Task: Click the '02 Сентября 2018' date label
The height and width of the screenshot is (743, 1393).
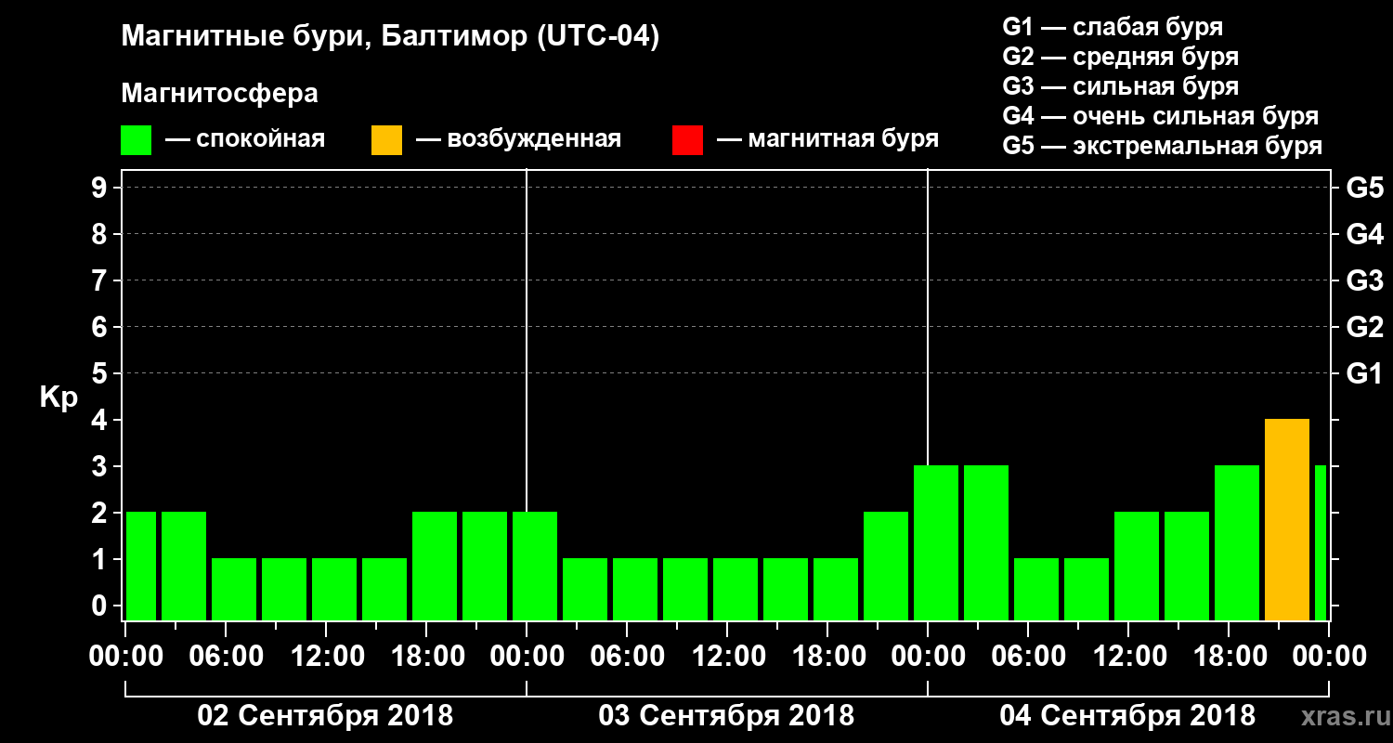Action: click(x=325, y=716)
